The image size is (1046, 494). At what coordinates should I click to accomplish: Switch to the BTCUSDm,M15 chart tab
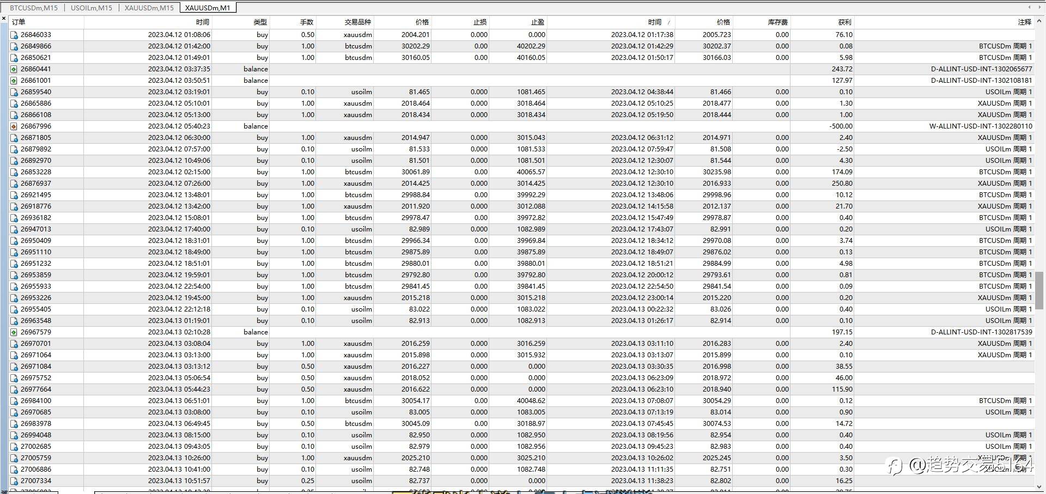point(34,8)
